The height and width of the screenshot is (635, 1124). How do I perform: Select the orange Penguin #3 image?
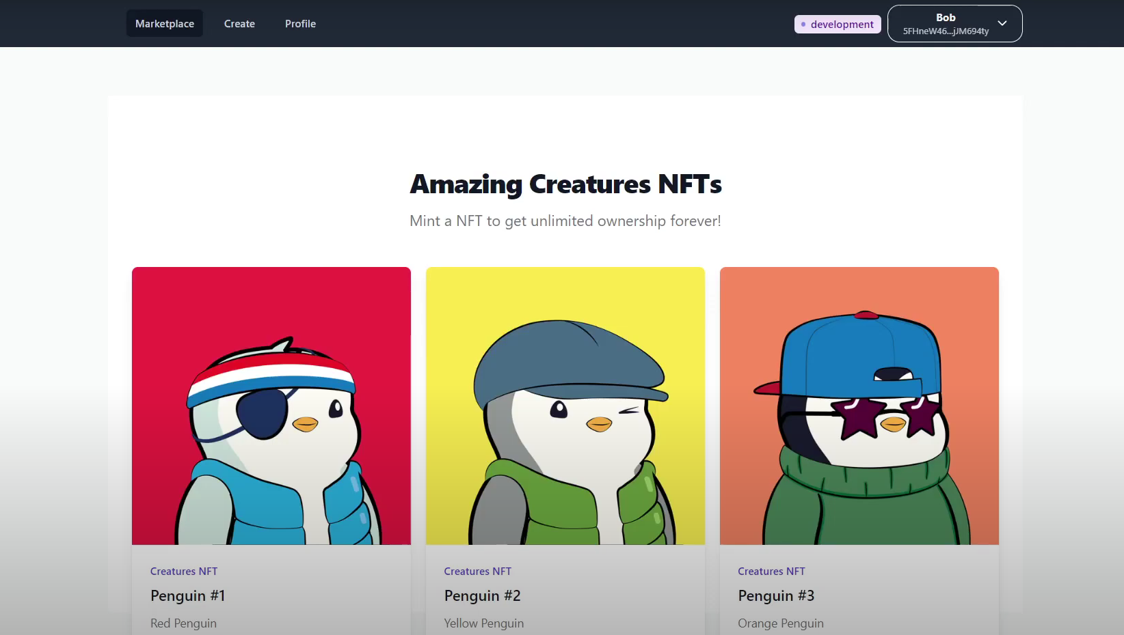(x=859, y=406)
